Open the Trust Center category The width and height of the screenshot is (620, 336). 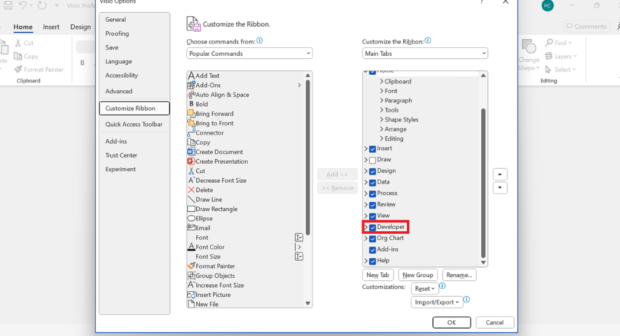click(x=121, y=156)
